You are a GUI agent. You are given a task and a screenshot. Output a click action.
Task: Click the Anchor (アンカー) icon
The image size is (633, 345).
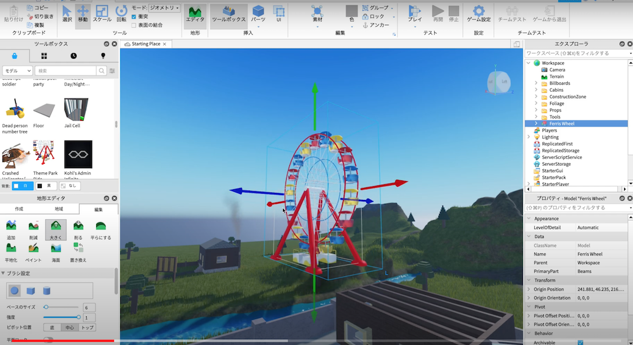[x=366, y=25]
